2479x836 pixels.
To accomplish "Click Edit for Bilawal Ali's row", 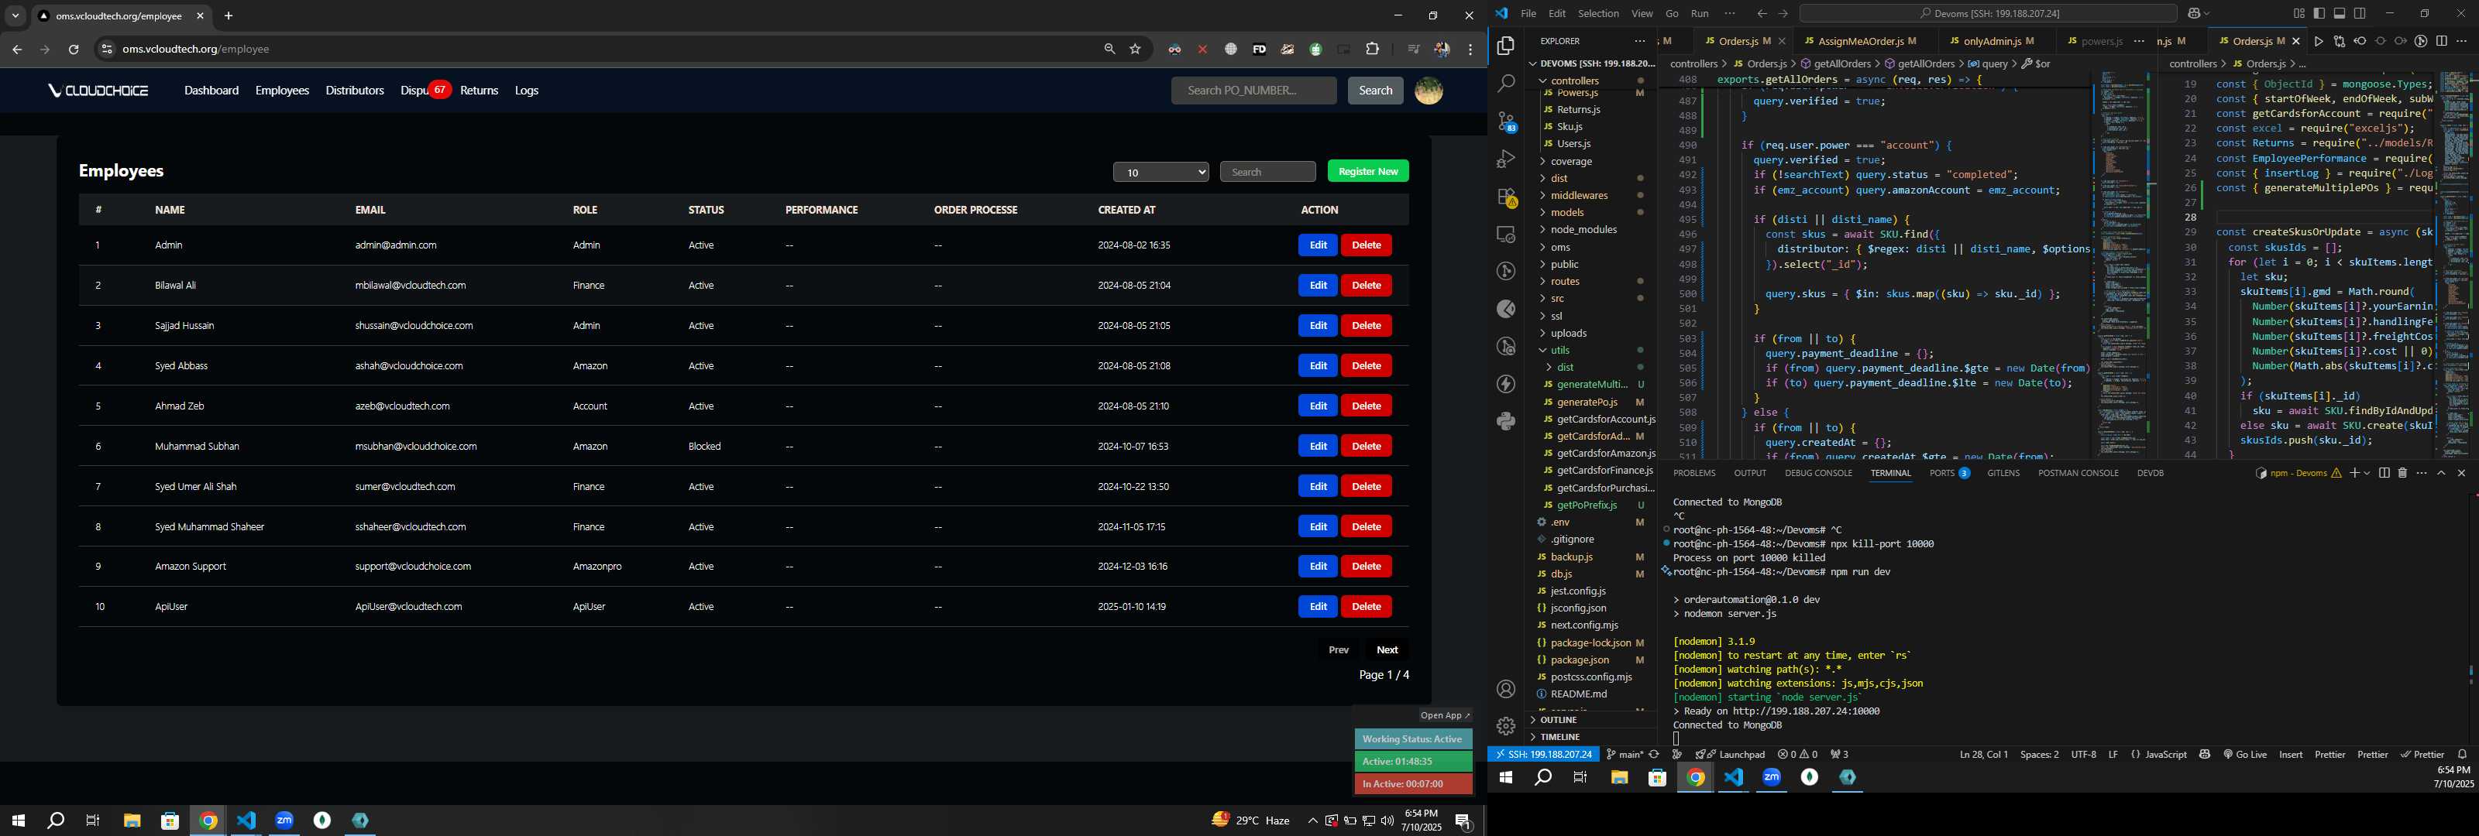I will click(1318, 286).
